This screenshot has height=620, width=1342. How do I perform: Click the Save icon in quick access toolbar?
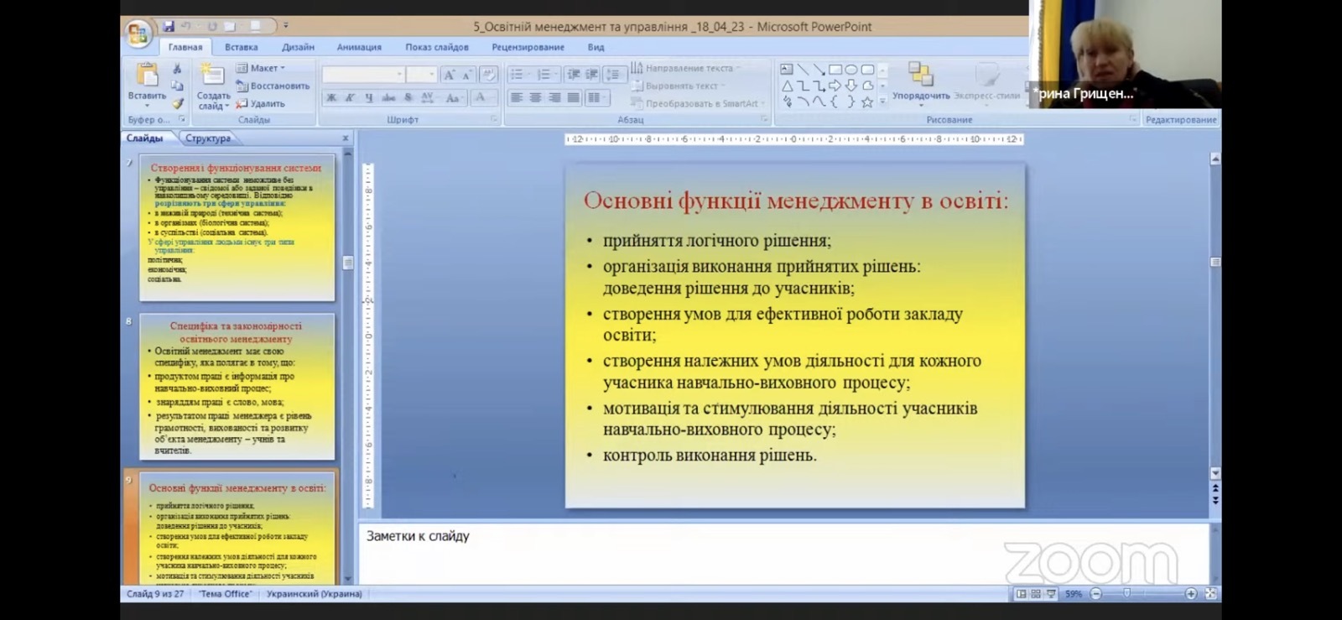click(x=169, y=27)
